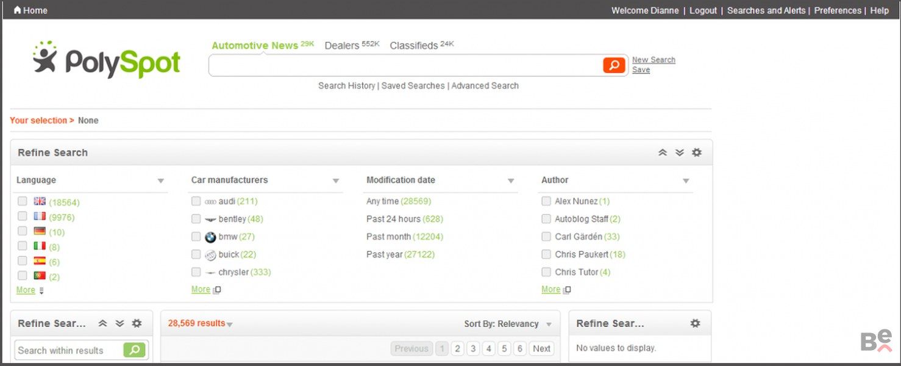Tick the English language flag checkbox

pos(23,201)
